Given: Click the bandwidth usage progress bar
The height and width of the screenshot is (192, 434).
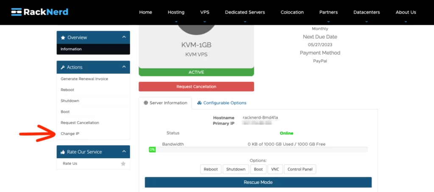Looking at the screenshot, I should coord(258,149).
